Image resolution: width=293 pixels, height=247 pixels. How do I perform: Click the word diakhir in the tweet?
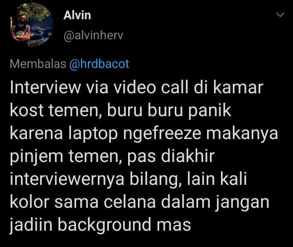(187, 156)
